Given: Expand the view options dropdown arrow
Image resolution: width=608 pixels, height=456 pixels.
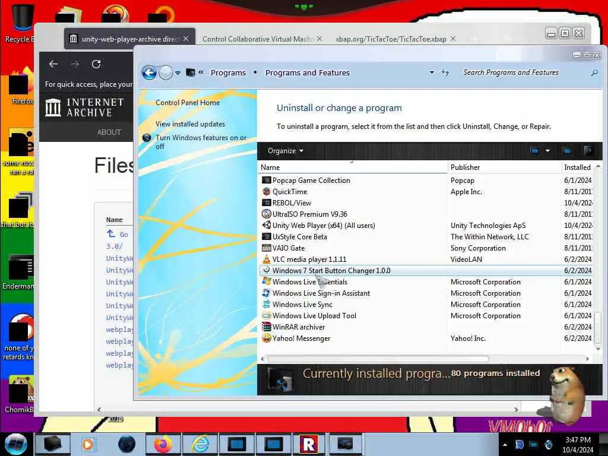Looking at the screenshot, I should (547, 150).
